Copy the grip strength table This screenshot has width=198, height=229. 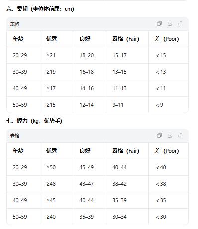click(x=159, y=135)
